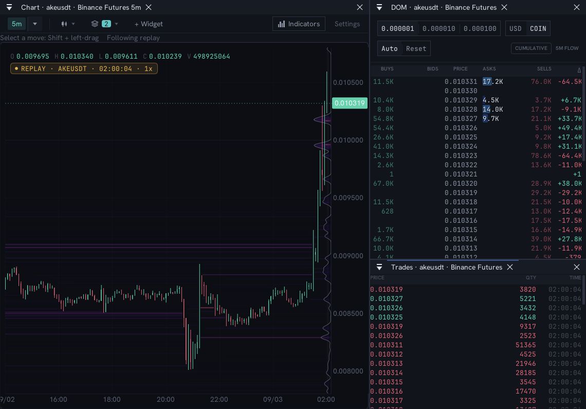Expand the 5m timeframe dropdown arrow
Viewport: 586px width, 409px height.
(35, 24)
